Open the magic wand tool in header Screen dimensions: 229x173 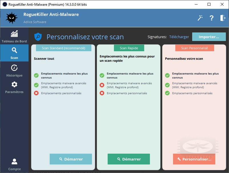[x=200, y=18]
